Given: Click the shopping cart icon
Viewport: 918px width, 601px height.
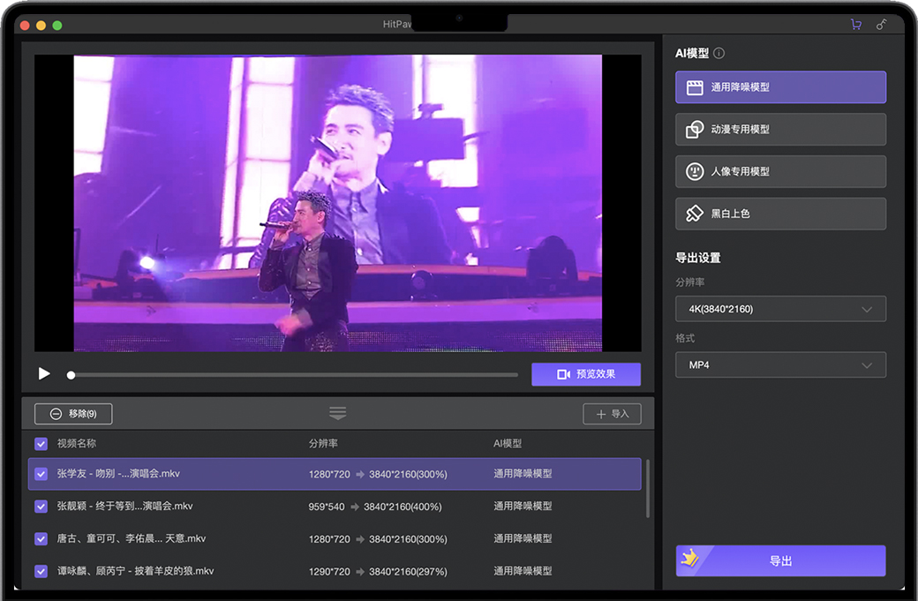Looking at the screenshot, I should [x=855, y=25].
